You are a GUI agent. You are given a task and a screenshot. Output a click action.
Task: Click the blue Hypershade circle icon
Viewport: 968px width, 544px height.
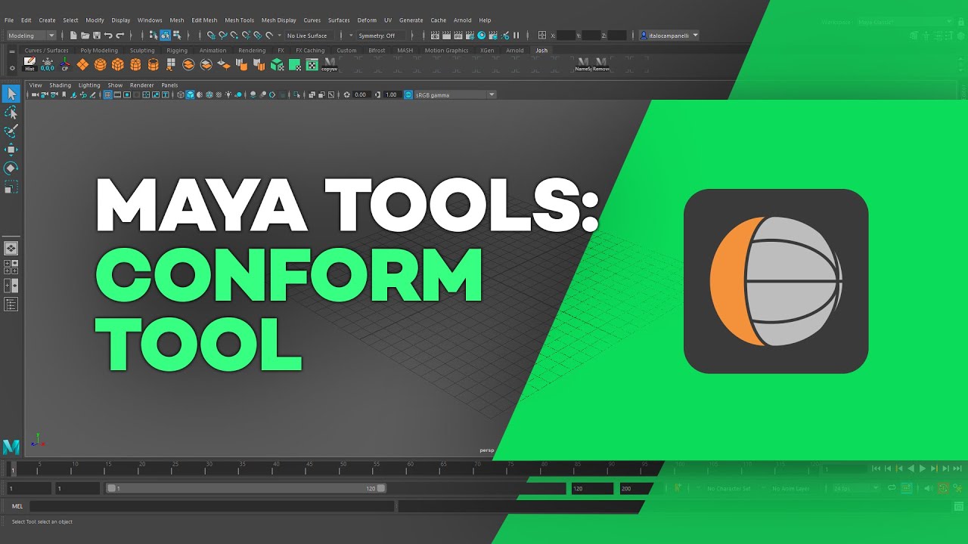[482, 36]
